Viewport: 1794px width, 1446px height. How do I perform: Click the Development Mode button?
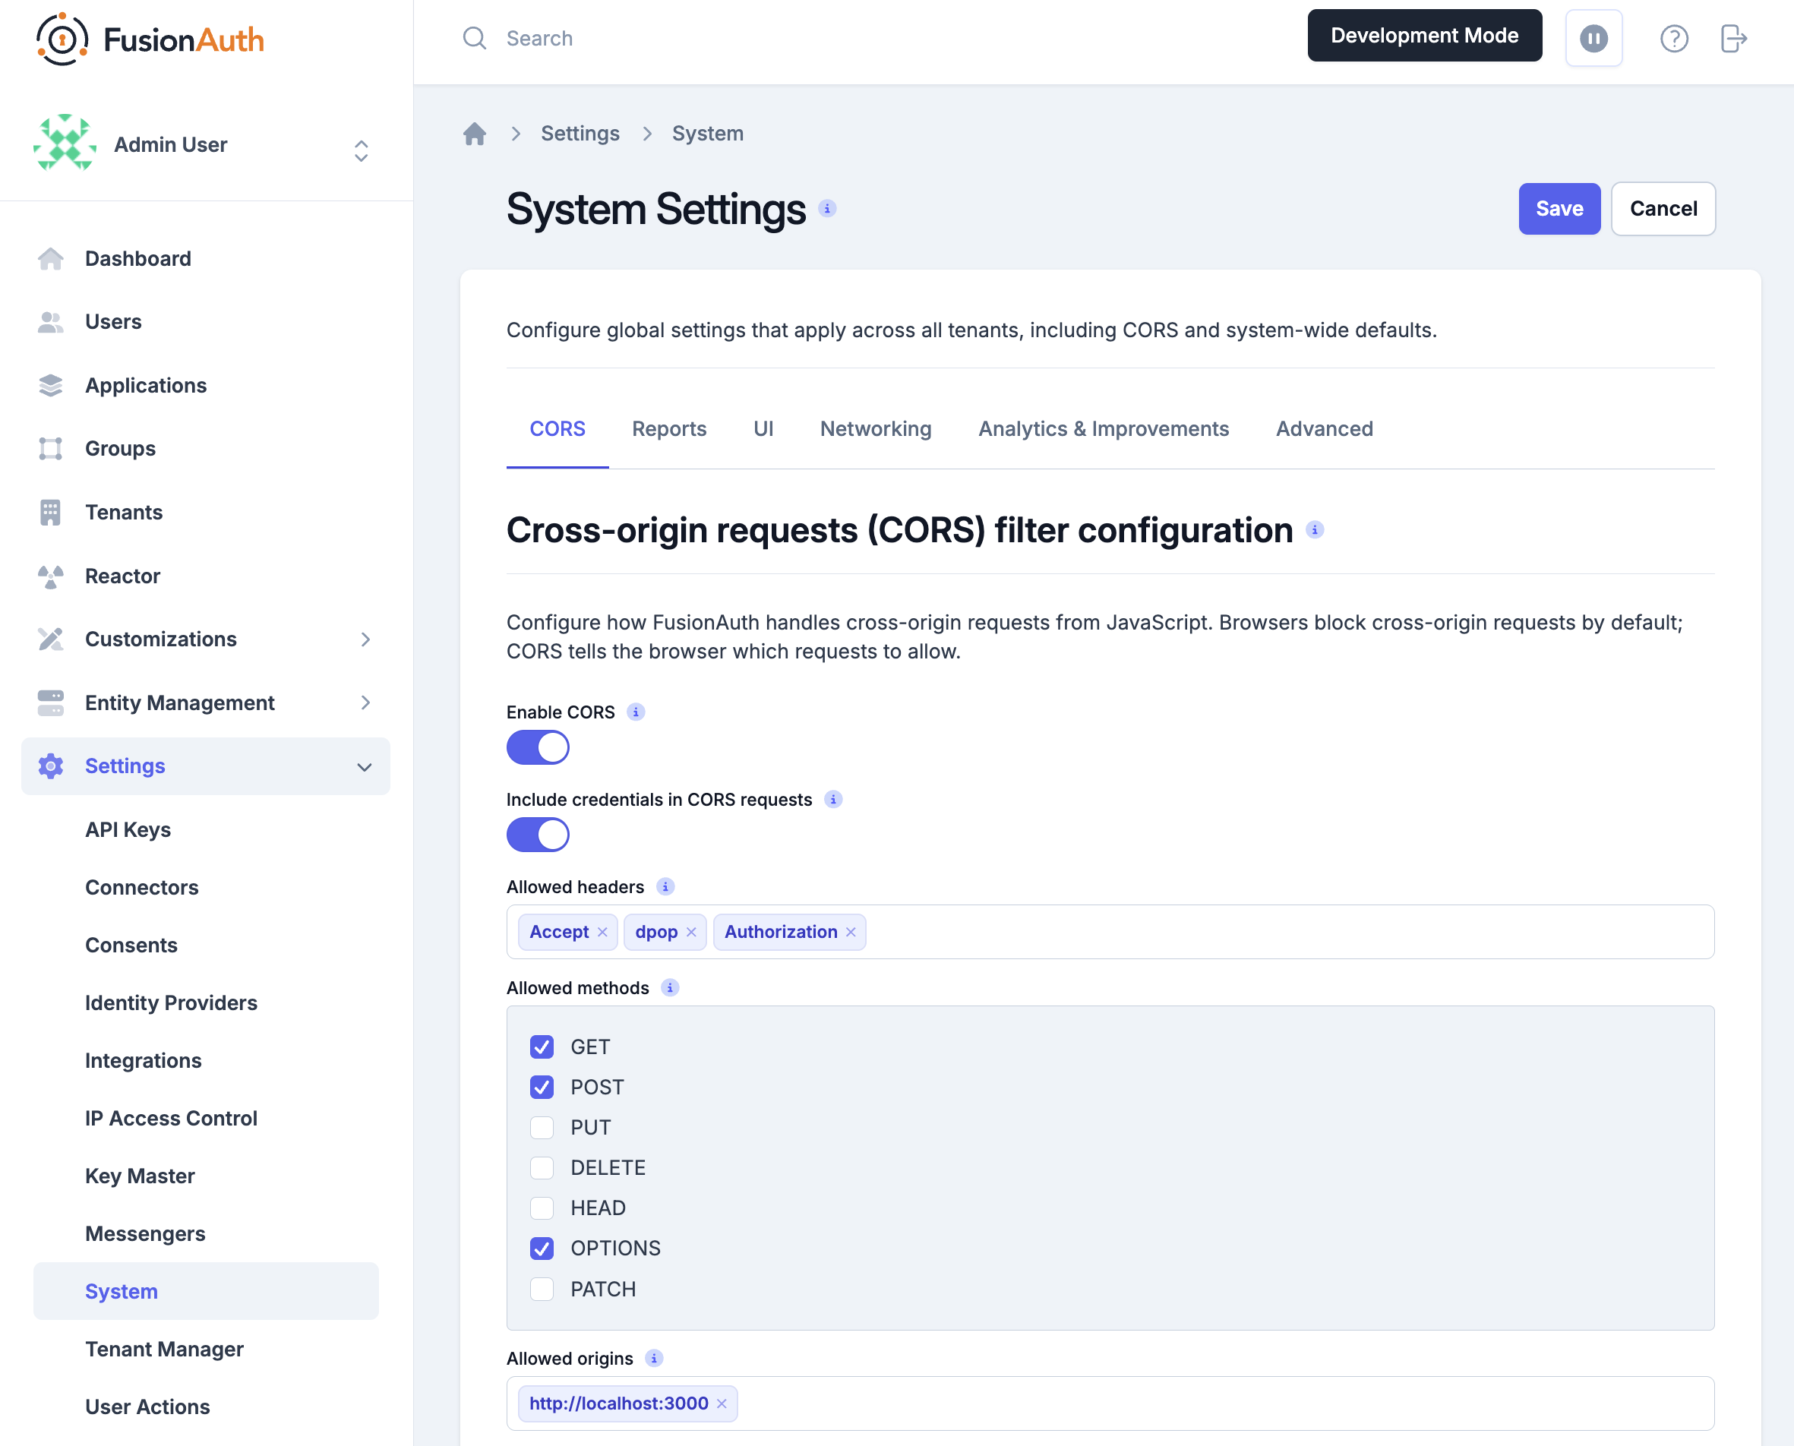pyautogui.click(x=1424, y=35)
